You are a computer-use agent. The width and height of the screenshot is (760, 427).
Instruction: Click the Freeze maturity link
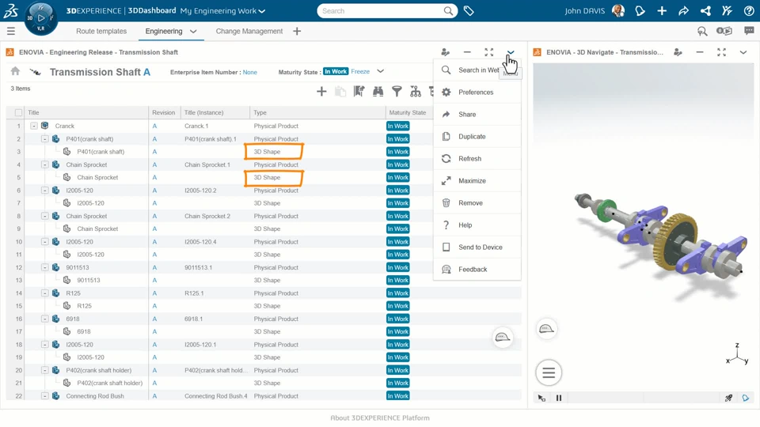click(360, 72)
